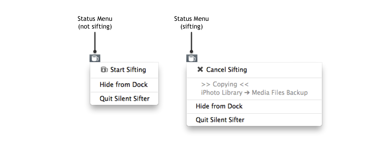Viewport: 389px width, 150px height.
Task: Click the arrow icon after iPhoto Library
Action: pyautogui.click(x=247, y=93)
